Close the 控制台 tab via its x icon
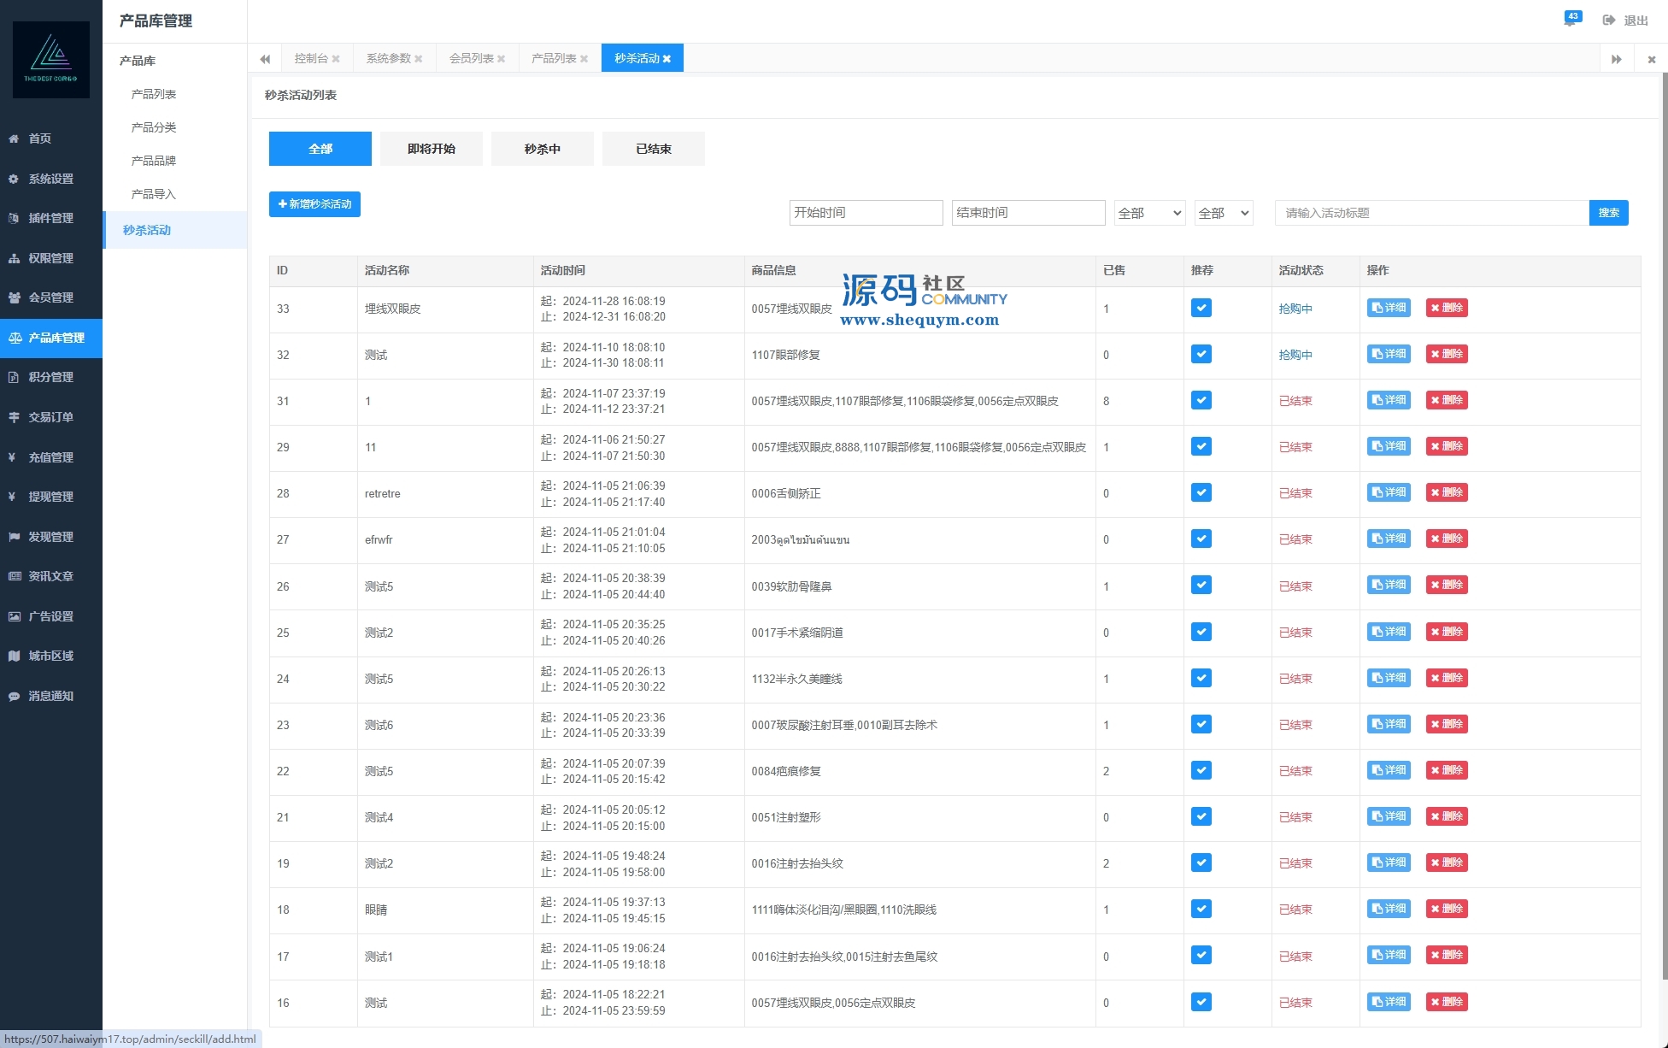The image size is (1668, 1048). click(336, 59)
